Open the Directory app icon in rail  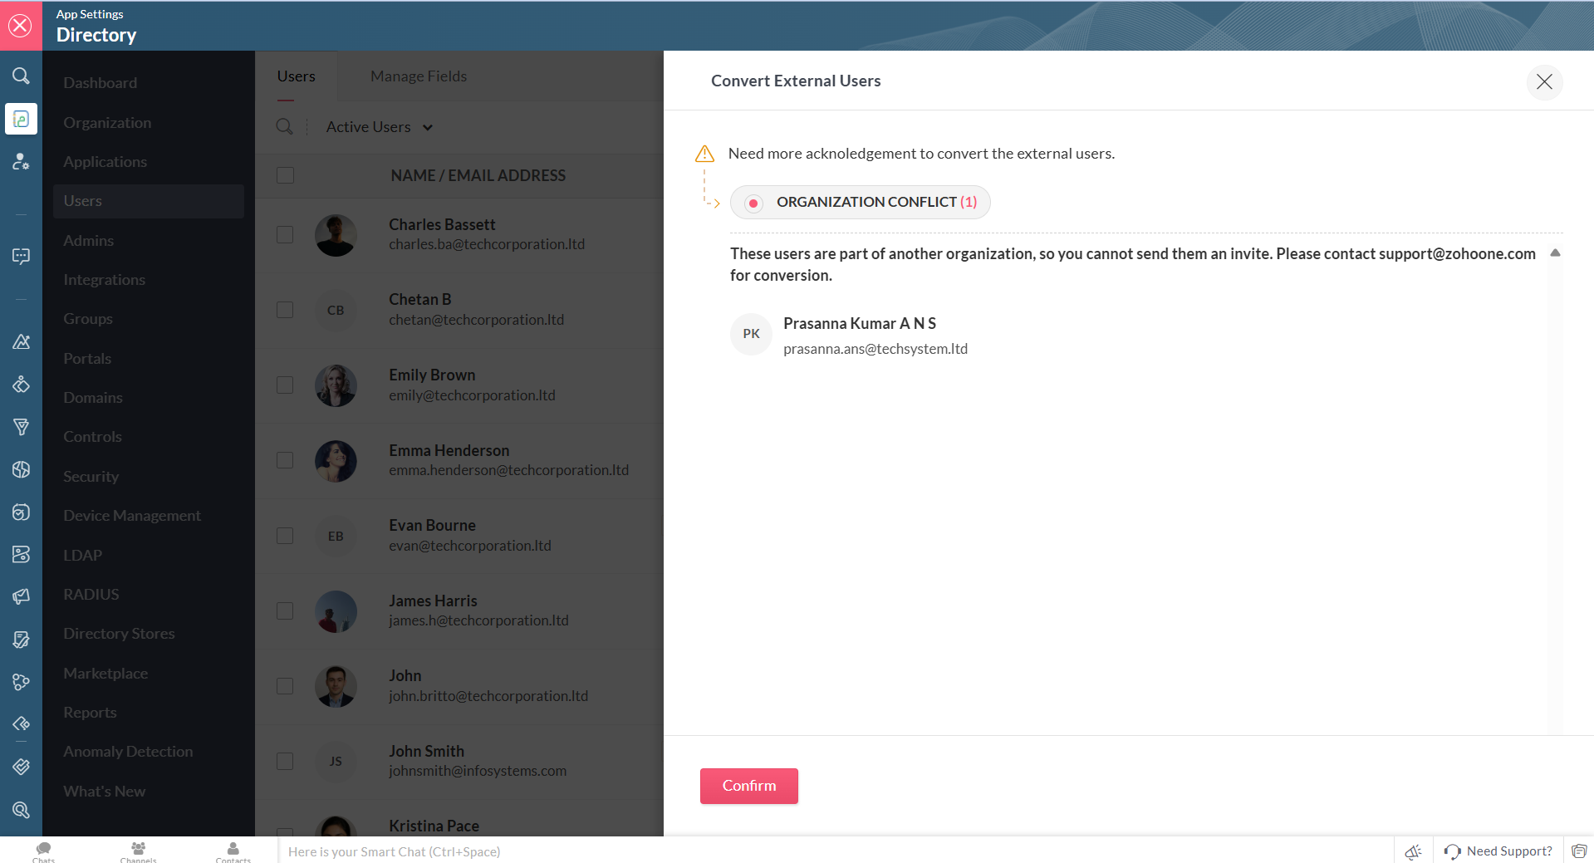coord(21,119)
